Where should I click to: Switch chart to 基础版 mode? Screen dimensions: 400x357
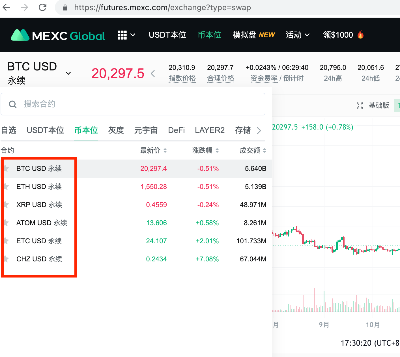379,106
